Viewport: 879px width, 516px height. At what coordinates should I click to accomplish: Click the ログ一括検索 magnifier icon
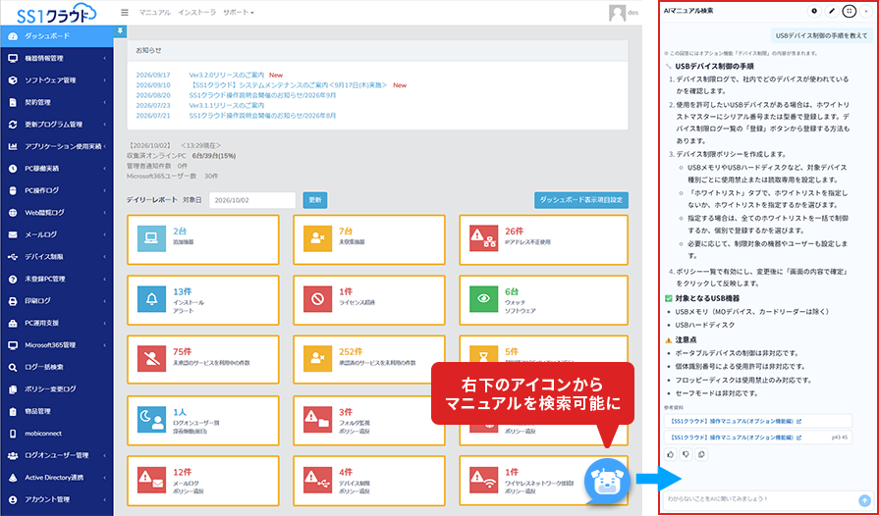[13, 367]
